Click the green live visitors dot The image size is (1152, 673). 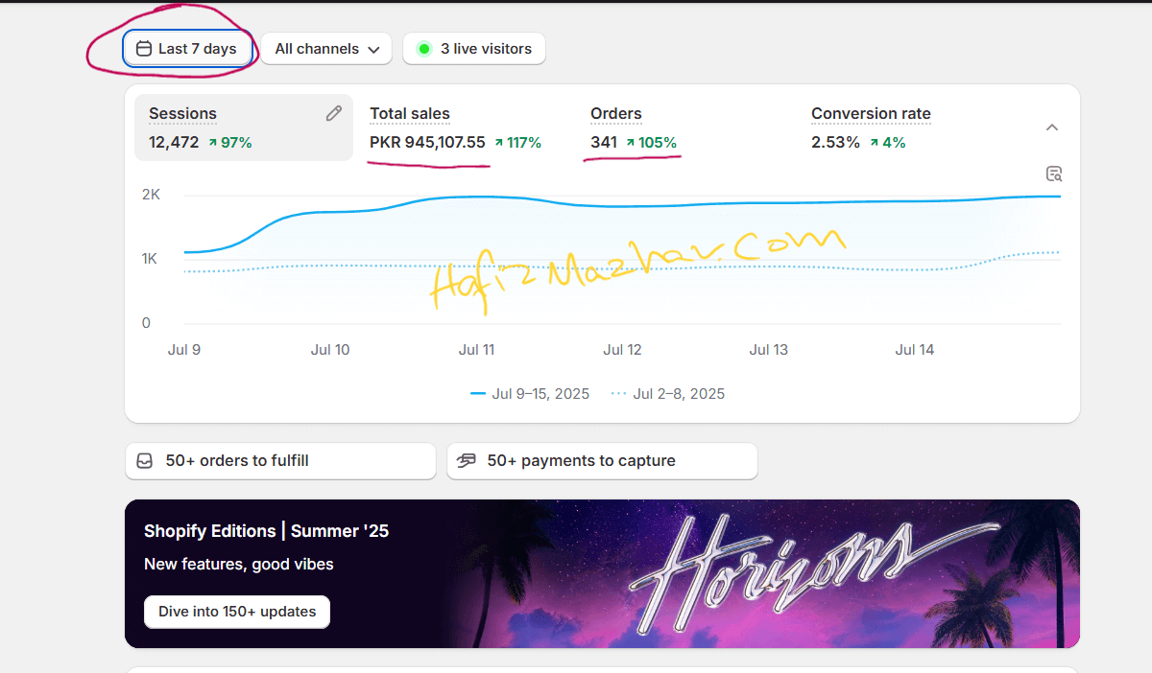pos(424,49)
